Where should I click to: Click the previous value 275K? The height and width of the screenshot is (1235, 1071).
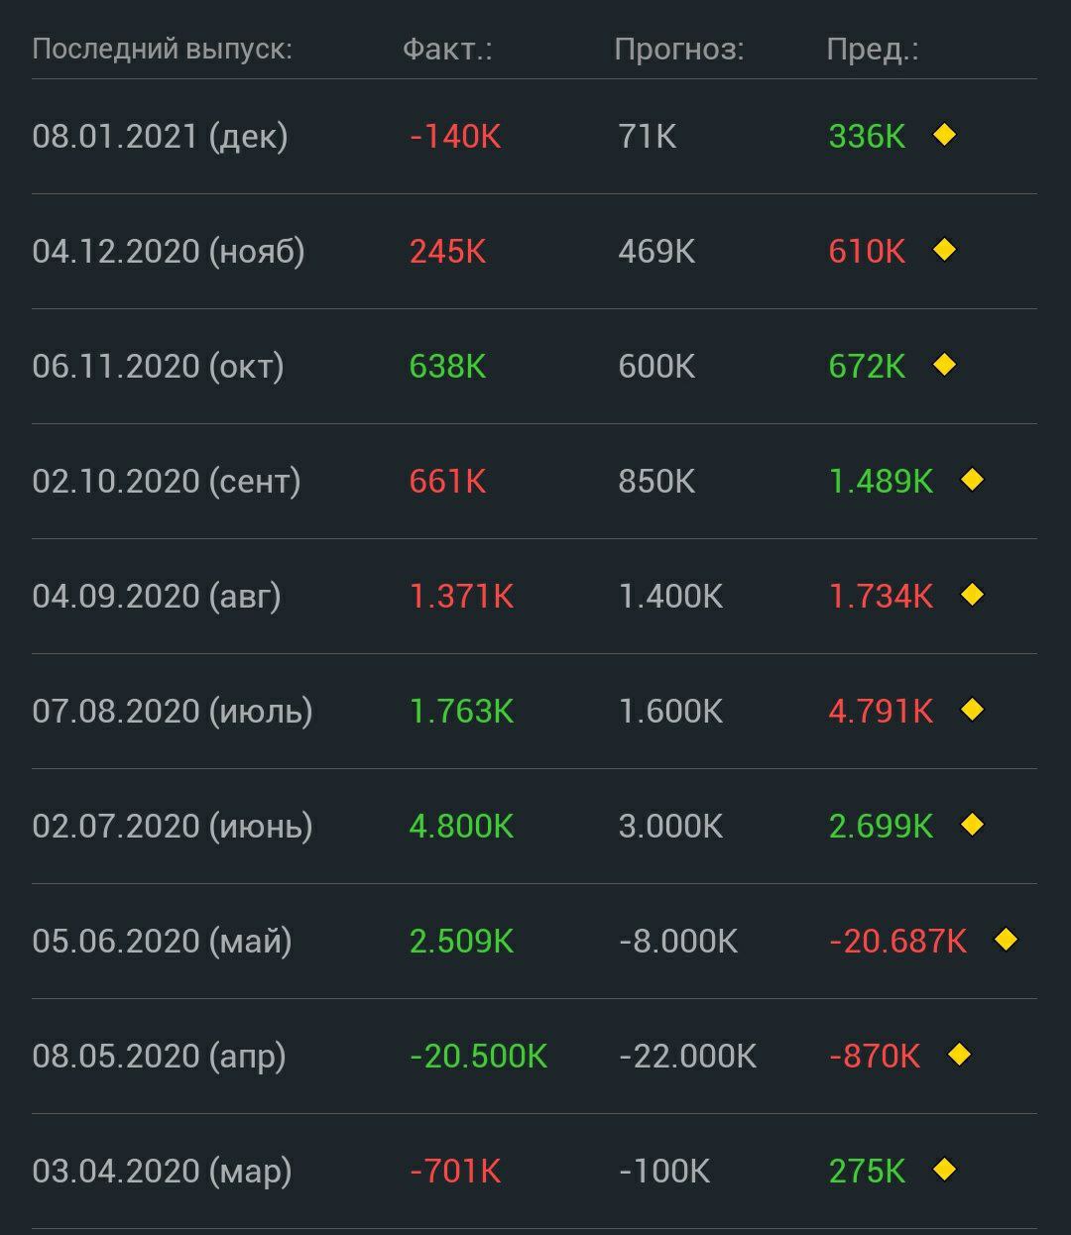[868, 1172]
